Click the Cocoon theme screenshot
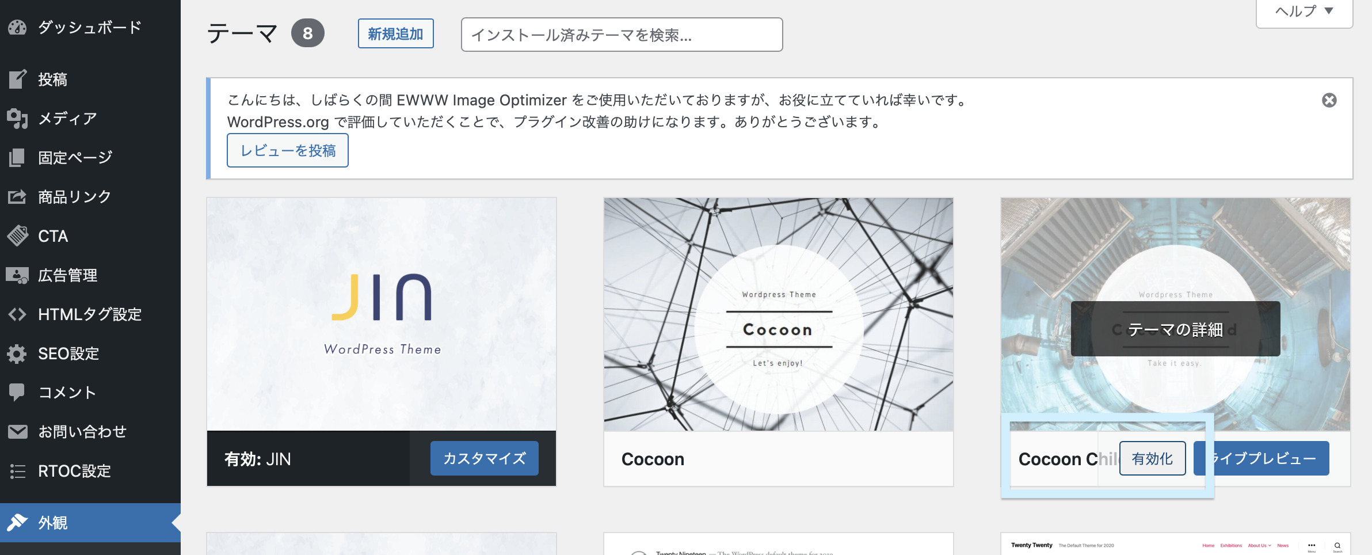Image resolution: width=1372 pixels, height=555 pixels. coord(779,314)
